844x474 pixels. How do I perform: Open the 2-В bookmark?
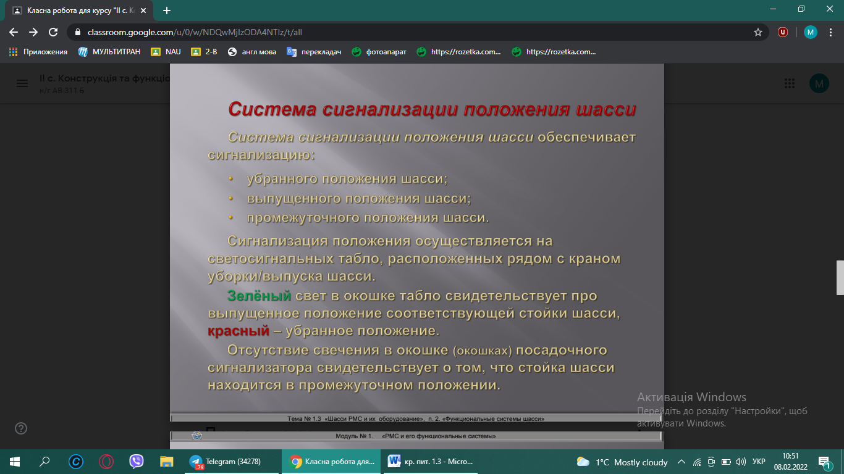204,52
